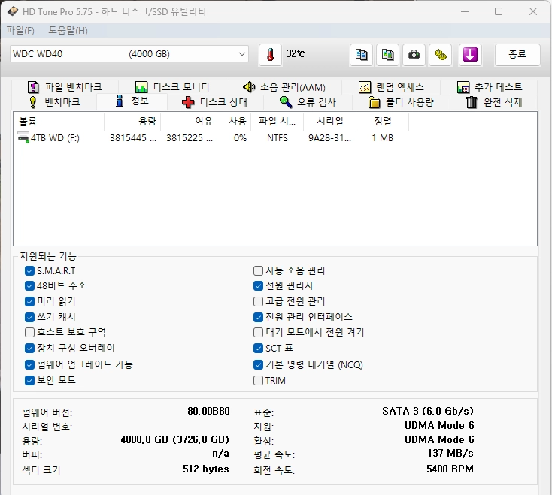Toggle the 전원 관리 인터페이스 checkbox

click(x=258, y=318)
